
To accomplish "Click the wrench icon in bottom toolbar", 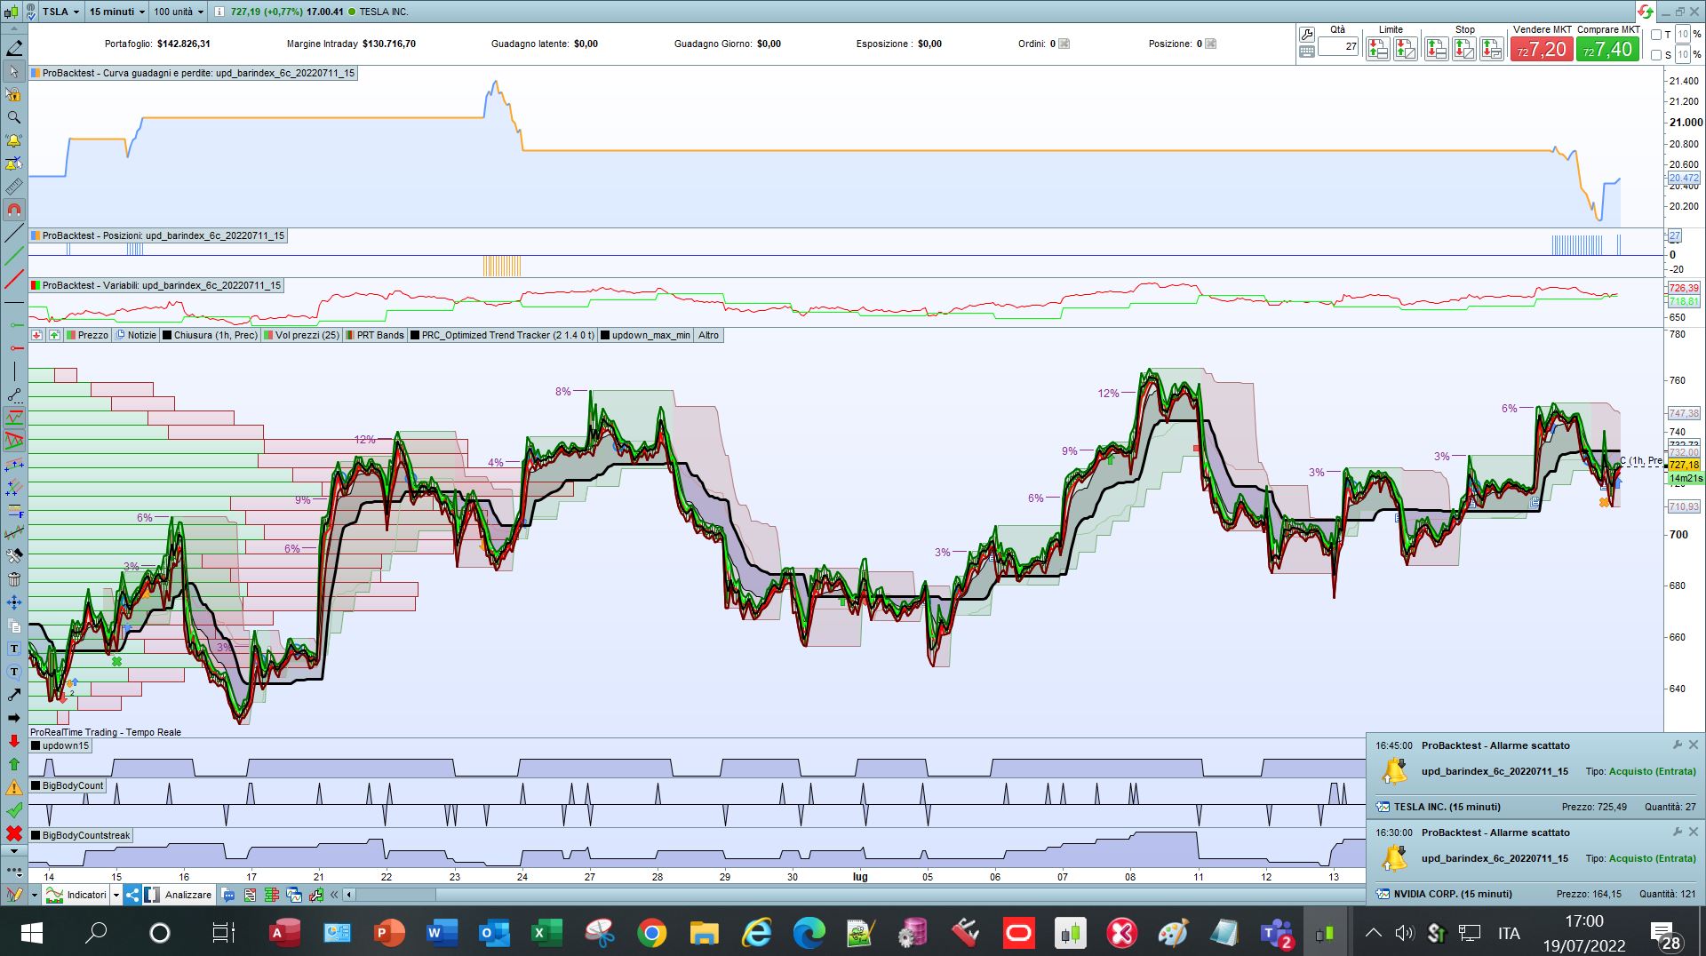I will click(x=315, y=895).
